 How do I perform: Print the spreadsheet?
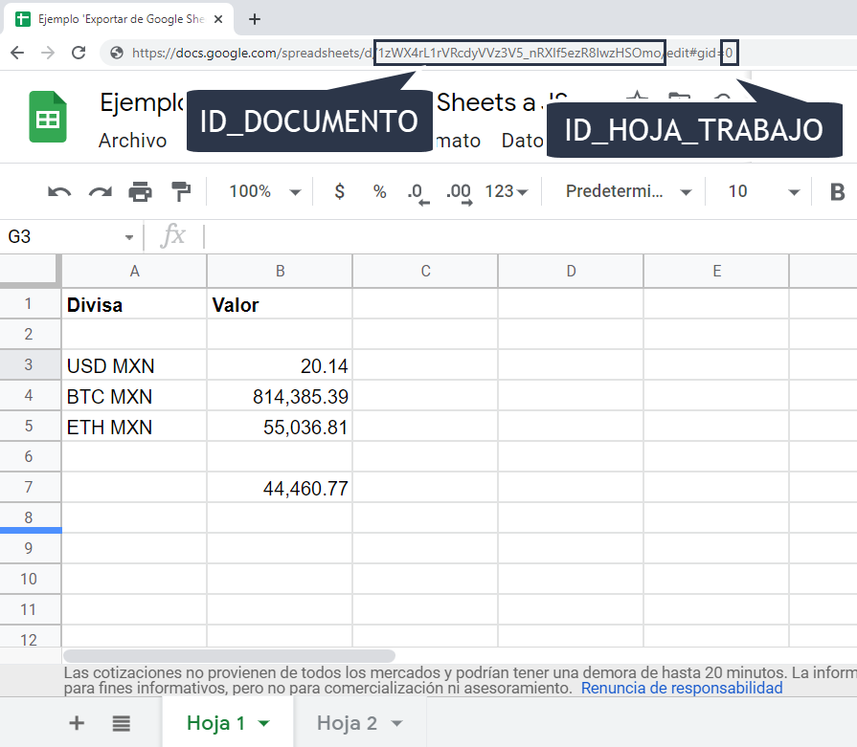click(141, 191)
